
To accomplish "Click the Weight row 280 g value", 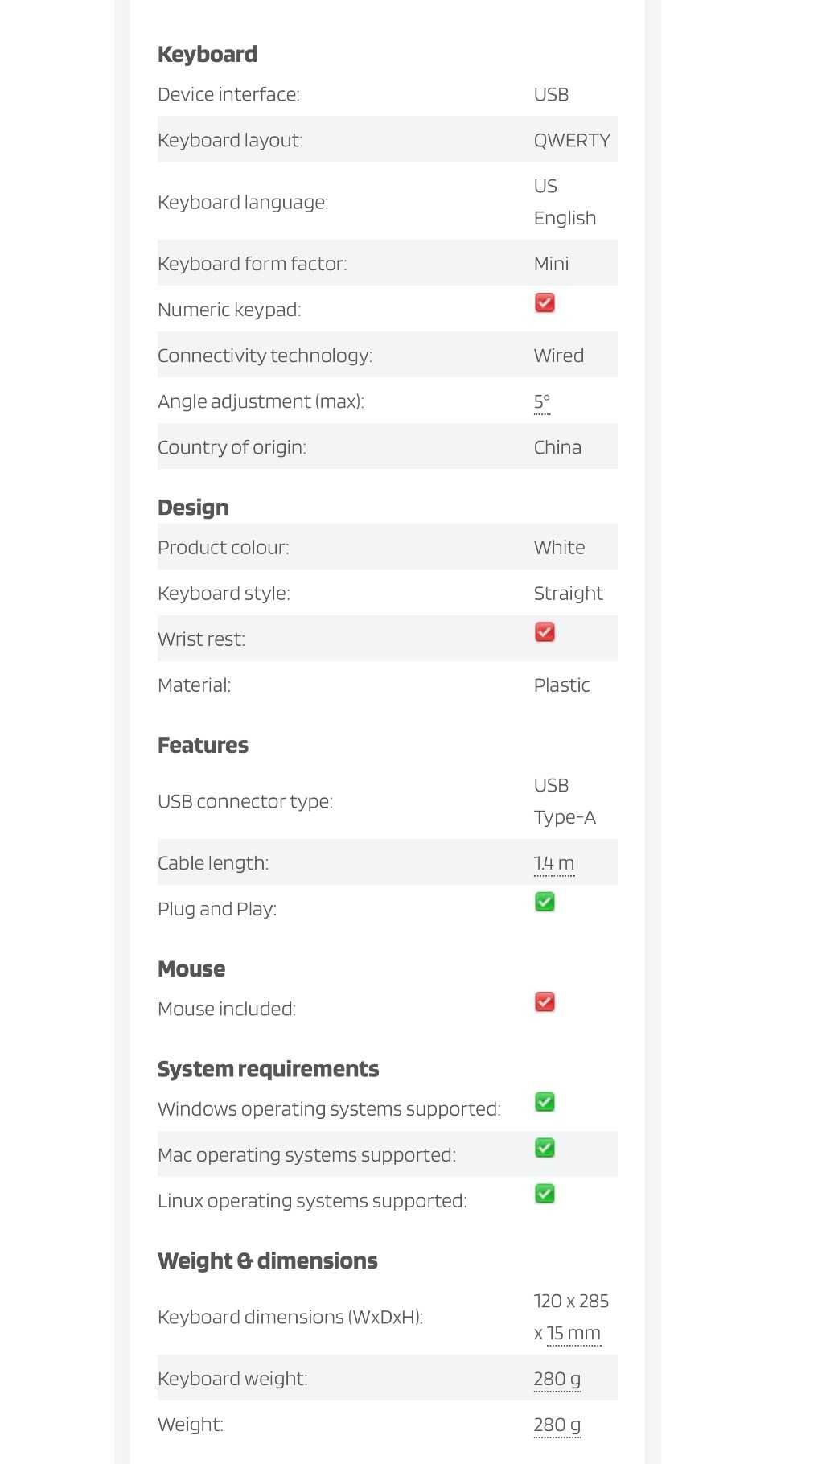I will pyautogui.click(x=557, y=1425).
